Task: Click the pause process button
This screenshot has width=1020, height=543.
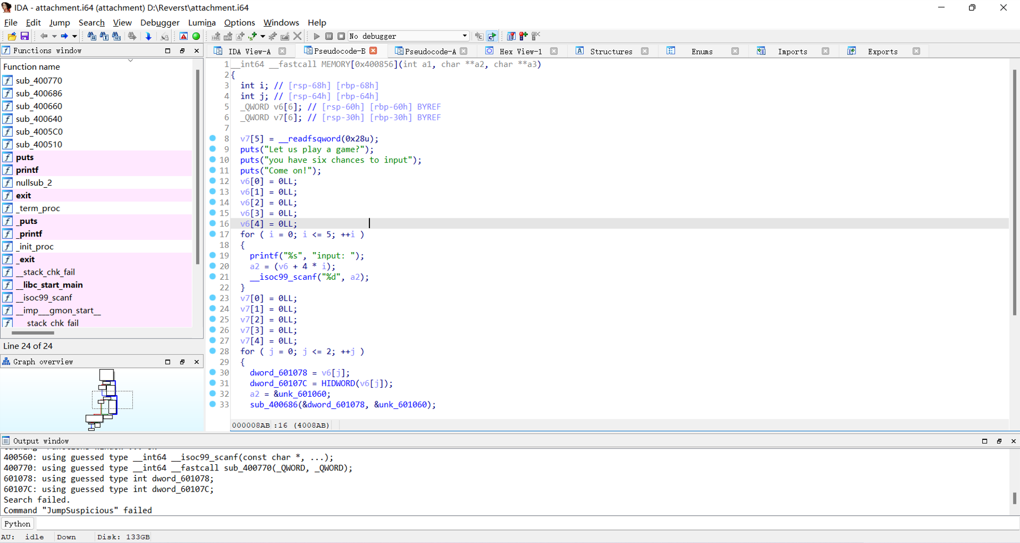Action: (x=329, y=36)
